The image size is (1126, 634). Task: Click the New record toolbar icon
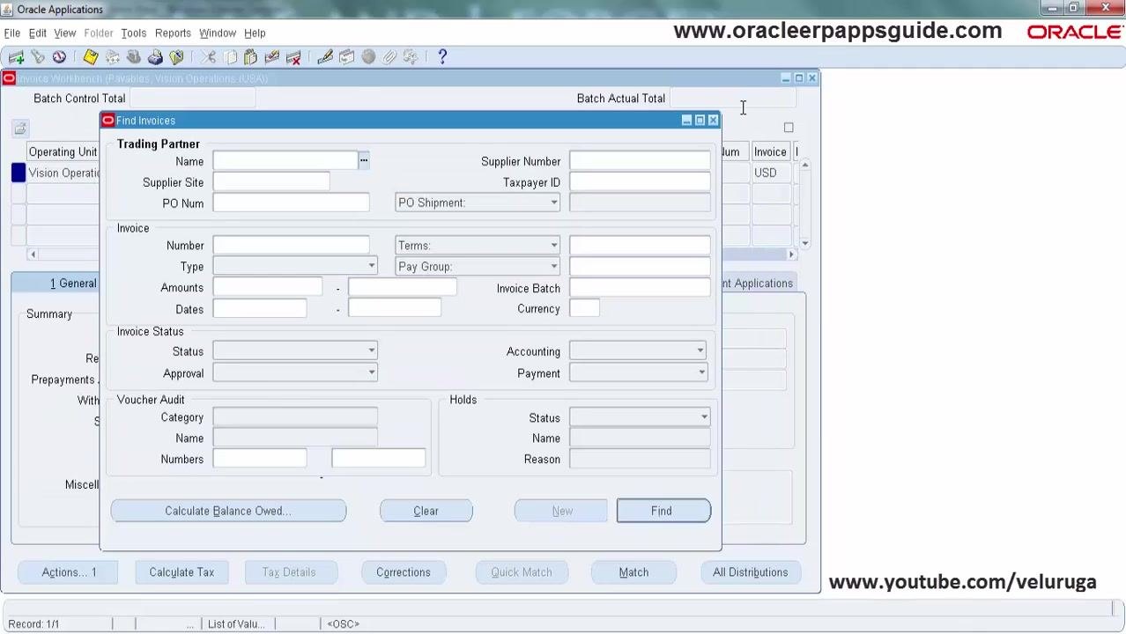point(16,57)
